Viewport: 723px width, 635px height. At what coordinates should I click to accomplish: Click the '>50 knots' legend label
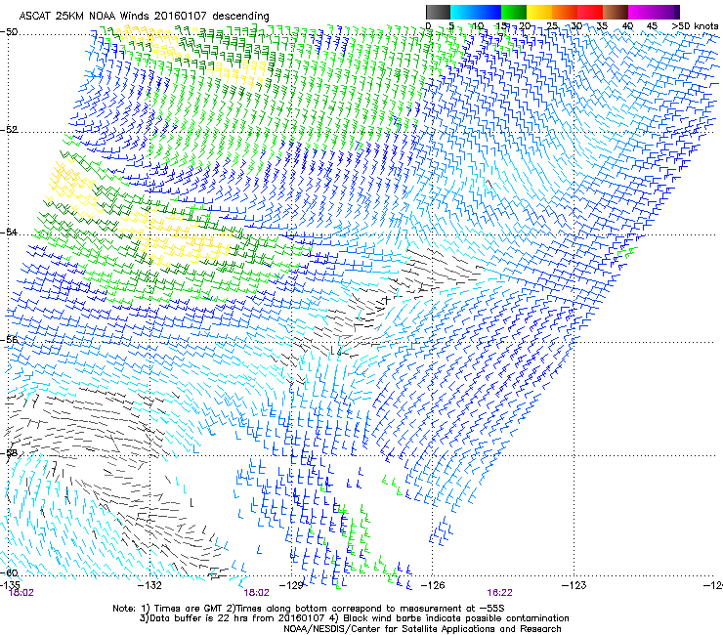695,26
